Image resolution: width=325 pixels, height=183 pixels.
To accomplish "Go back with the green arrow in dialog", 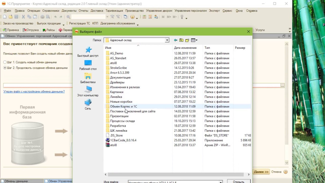I will click(x=175, y=40).
